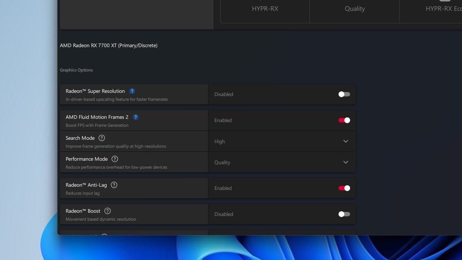Click AMD Fluid Motion Frames 2 help icon
This screenshot has width=462, height=260.
pos(136,117)
